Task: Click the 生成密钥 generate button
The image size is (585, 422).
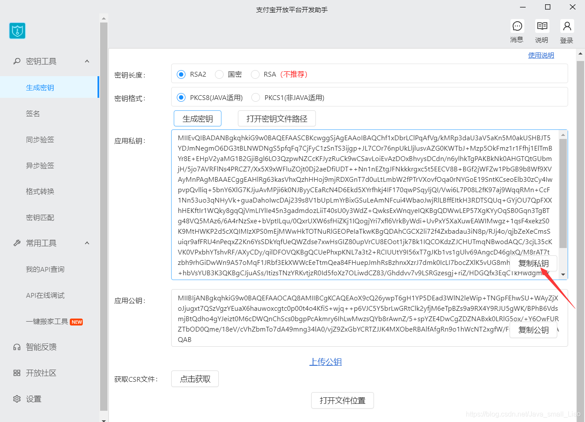Action: click(x=198, y=119)
